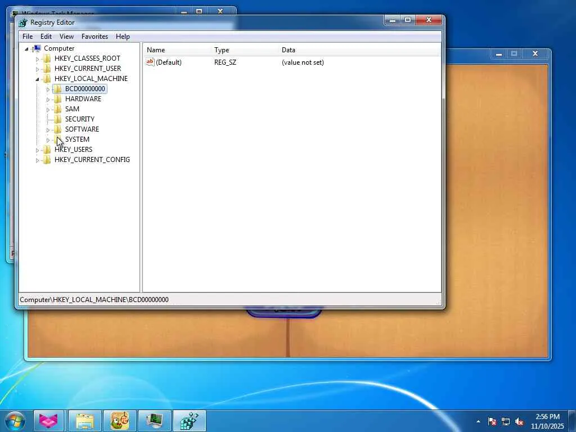Click HKEY_CLASSES_ROOT folder icon

[47, 58]
